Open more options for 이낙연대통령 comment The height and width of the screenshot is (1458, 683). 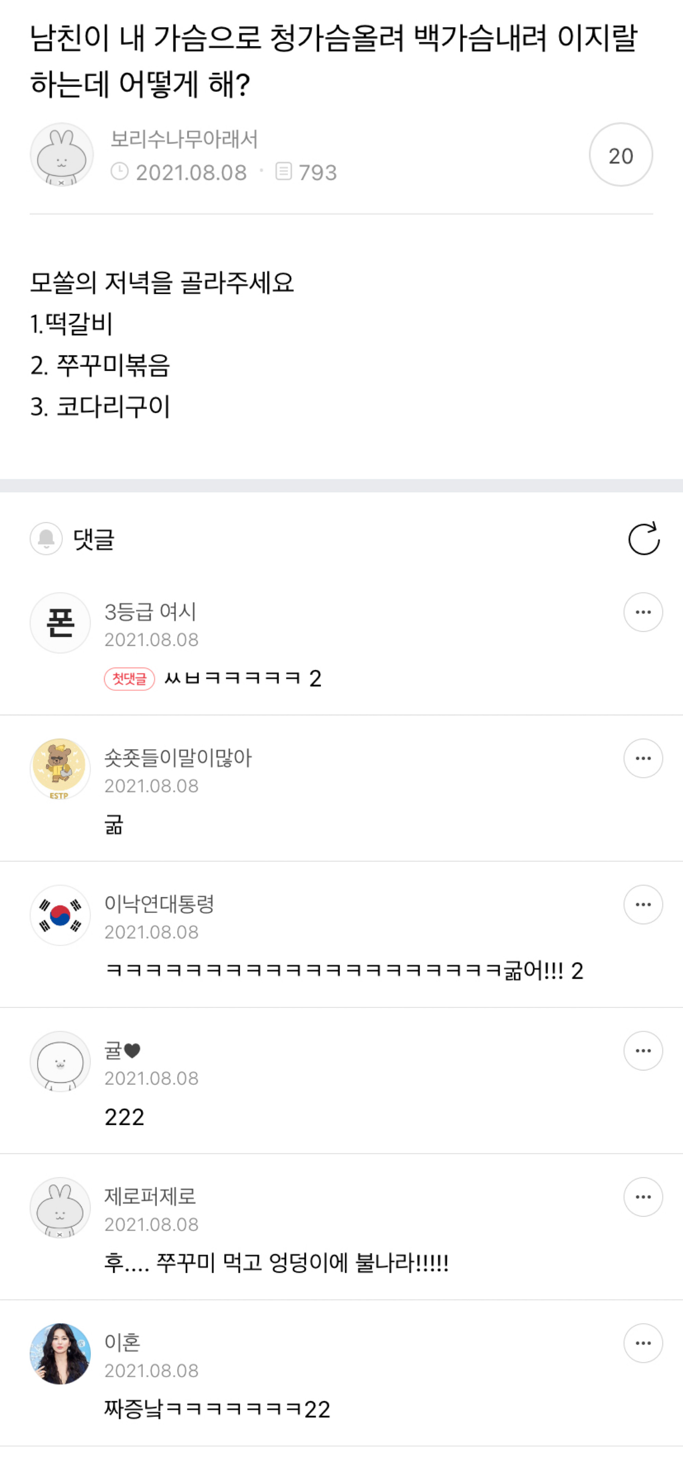pyautogui.click(x=643, y=905)
